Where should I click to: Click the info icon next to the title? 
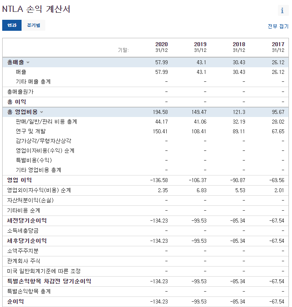point(283,11)
